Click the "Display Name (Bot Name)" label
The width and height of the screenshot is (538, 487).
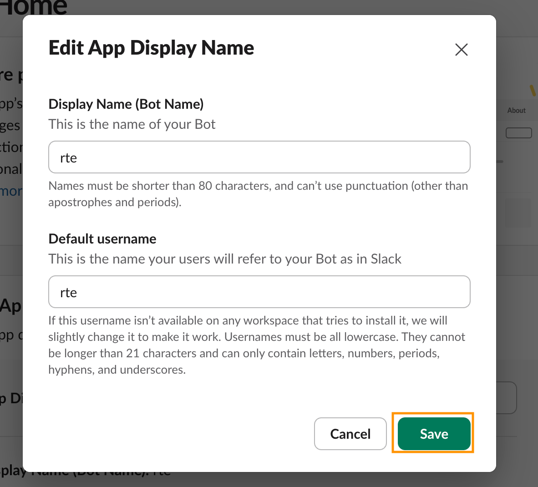126,104
